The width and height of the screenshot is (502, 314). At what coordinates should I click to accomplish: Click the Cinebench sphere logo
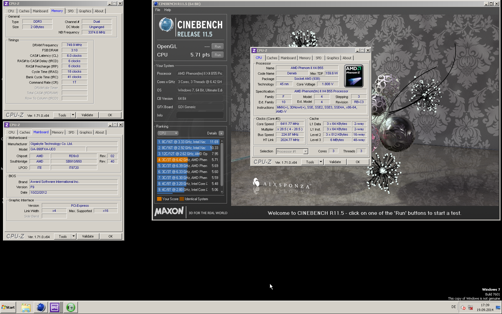[166, 24]
